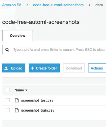106x130 pixels.
Task: Click the data breadcrumb item
Action: [x=99, y=5]
